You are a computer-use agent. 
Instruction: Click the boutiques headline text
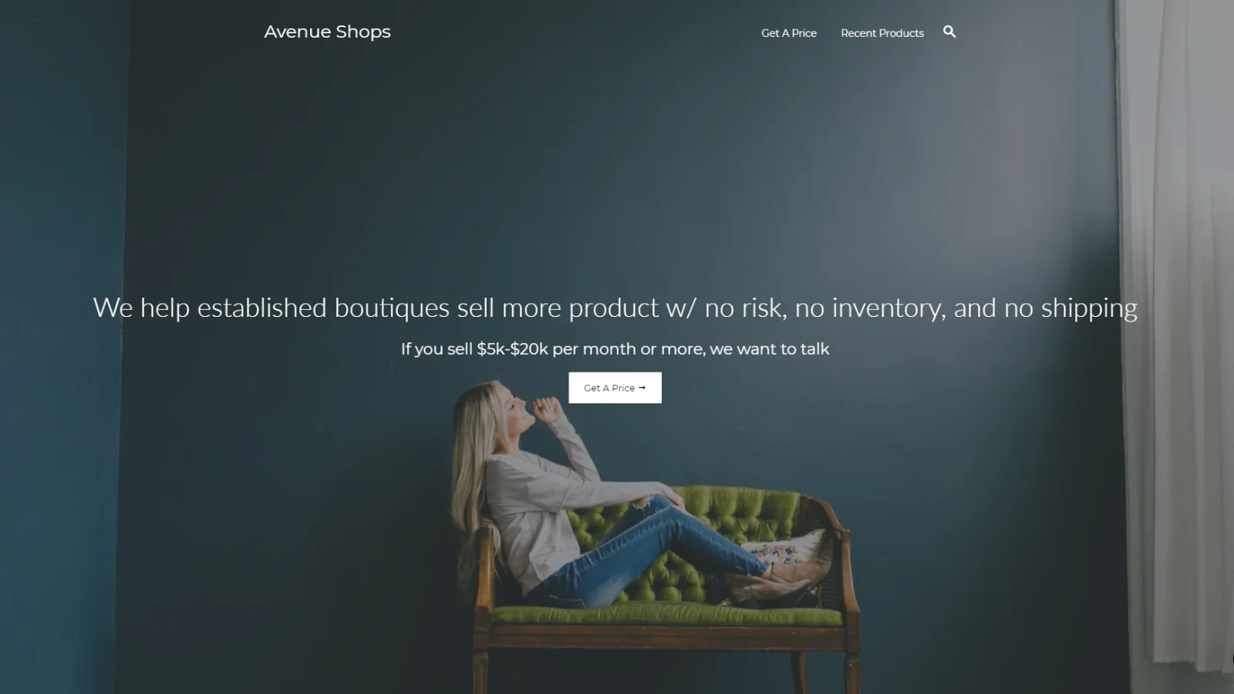coord(615,308)
